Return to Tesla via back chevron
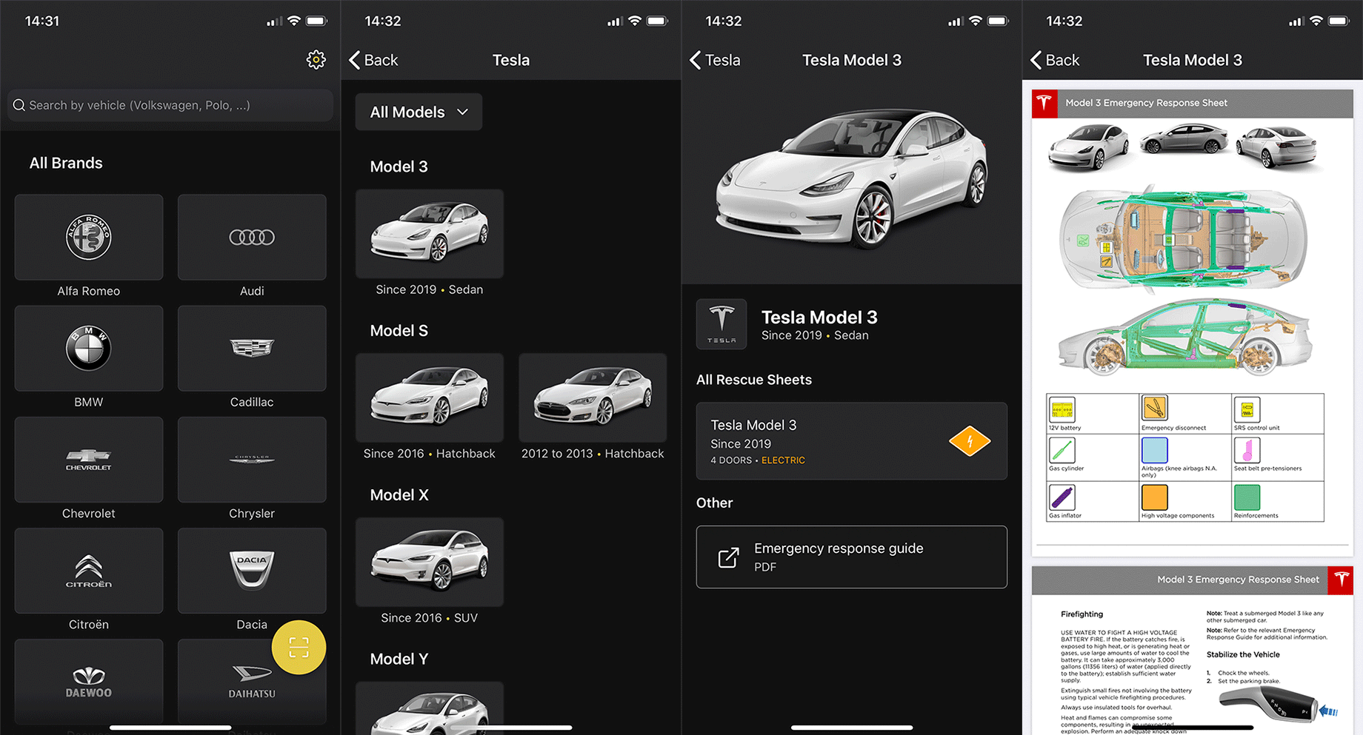 click(x=715, y=60)
